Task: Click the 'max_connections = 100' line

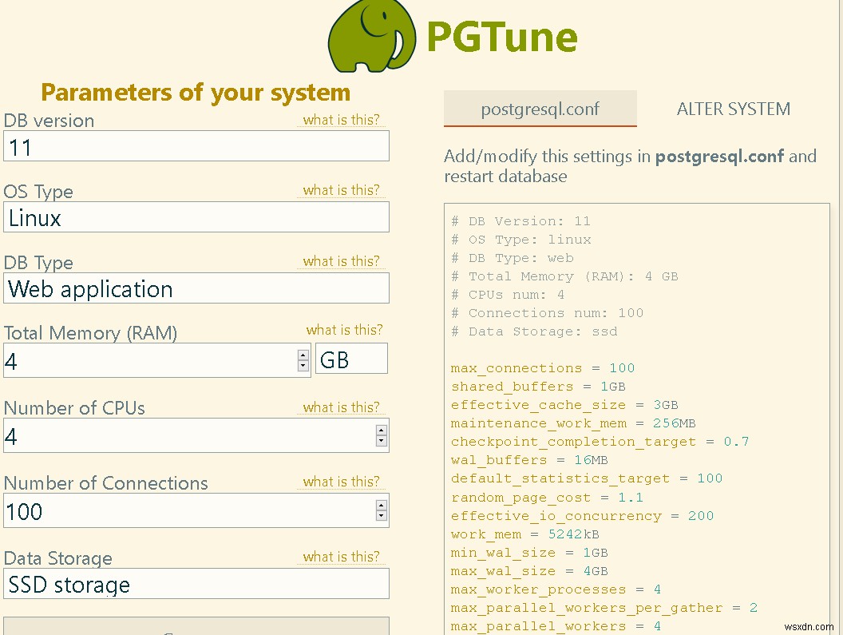Action: (x=543, y=368)
